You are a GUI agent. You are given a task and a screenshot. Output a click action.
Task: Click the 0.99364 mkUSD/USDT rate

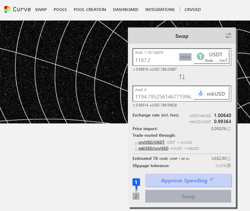[x=223, y=121]
